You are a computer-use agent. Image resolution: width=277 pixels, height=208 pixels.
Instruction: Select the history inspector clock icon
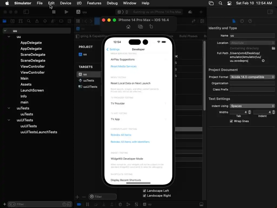coord(242,21)
